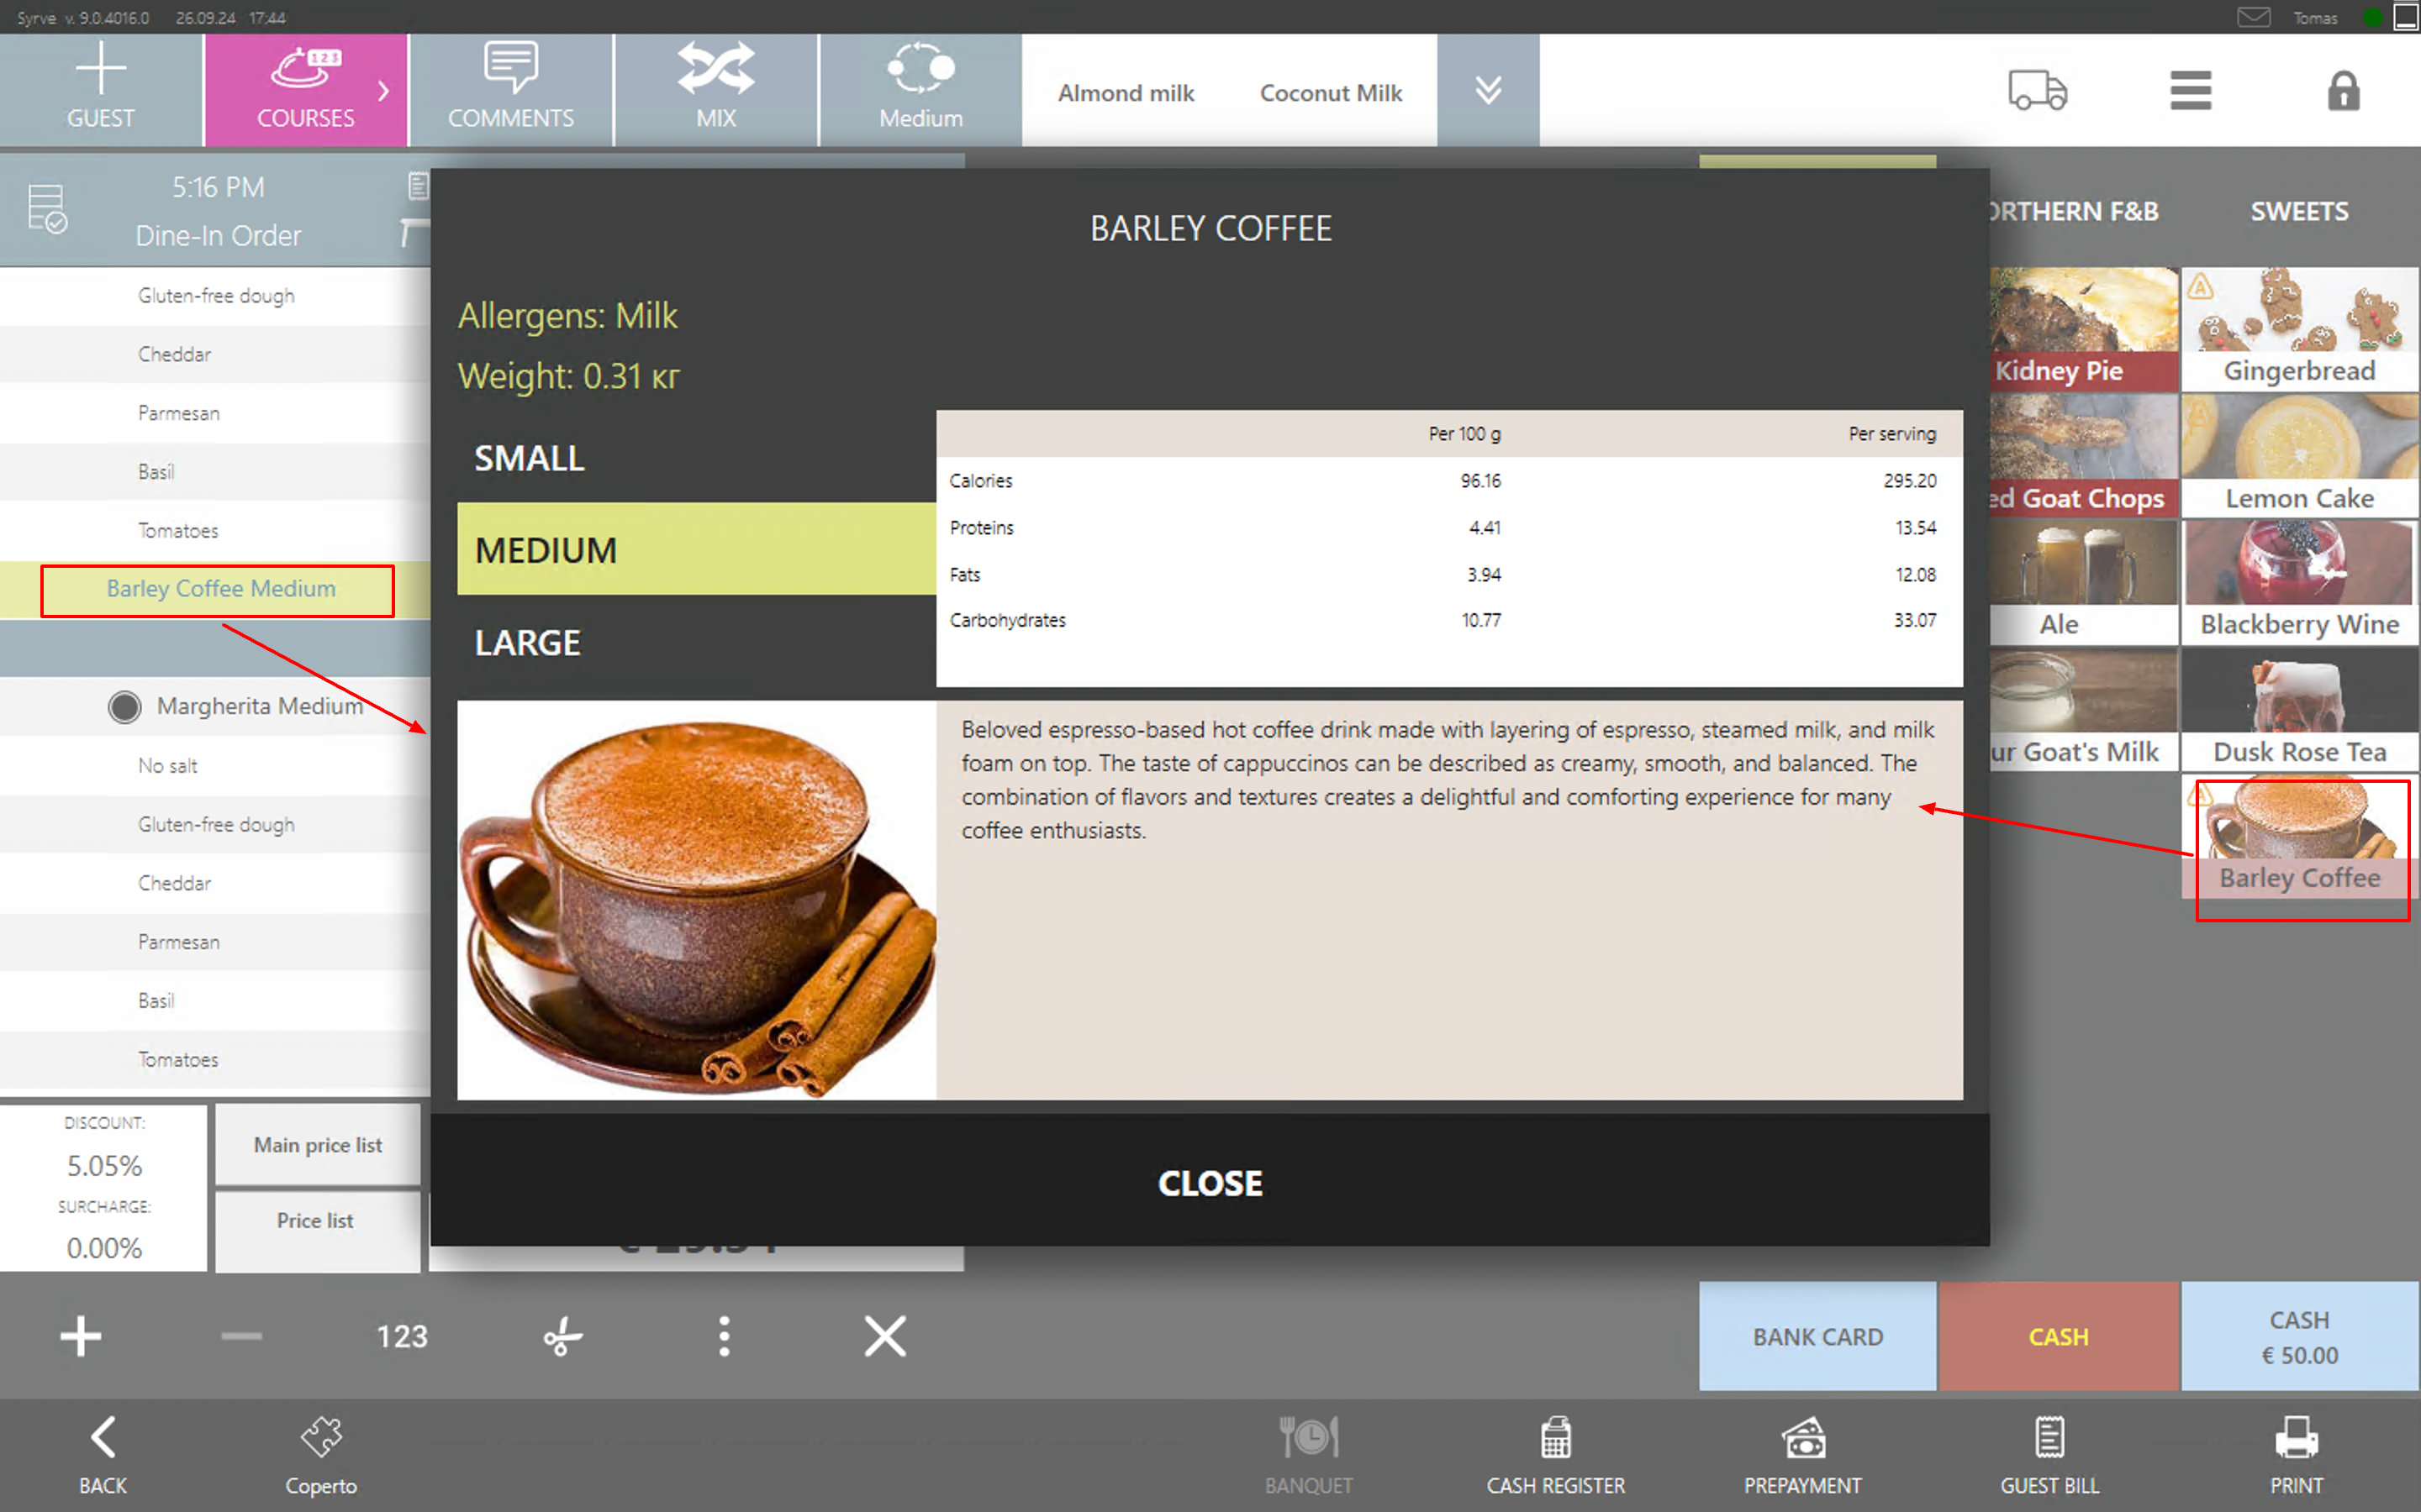Toggle the Margherita Medium radio circle

click(125, 707)
